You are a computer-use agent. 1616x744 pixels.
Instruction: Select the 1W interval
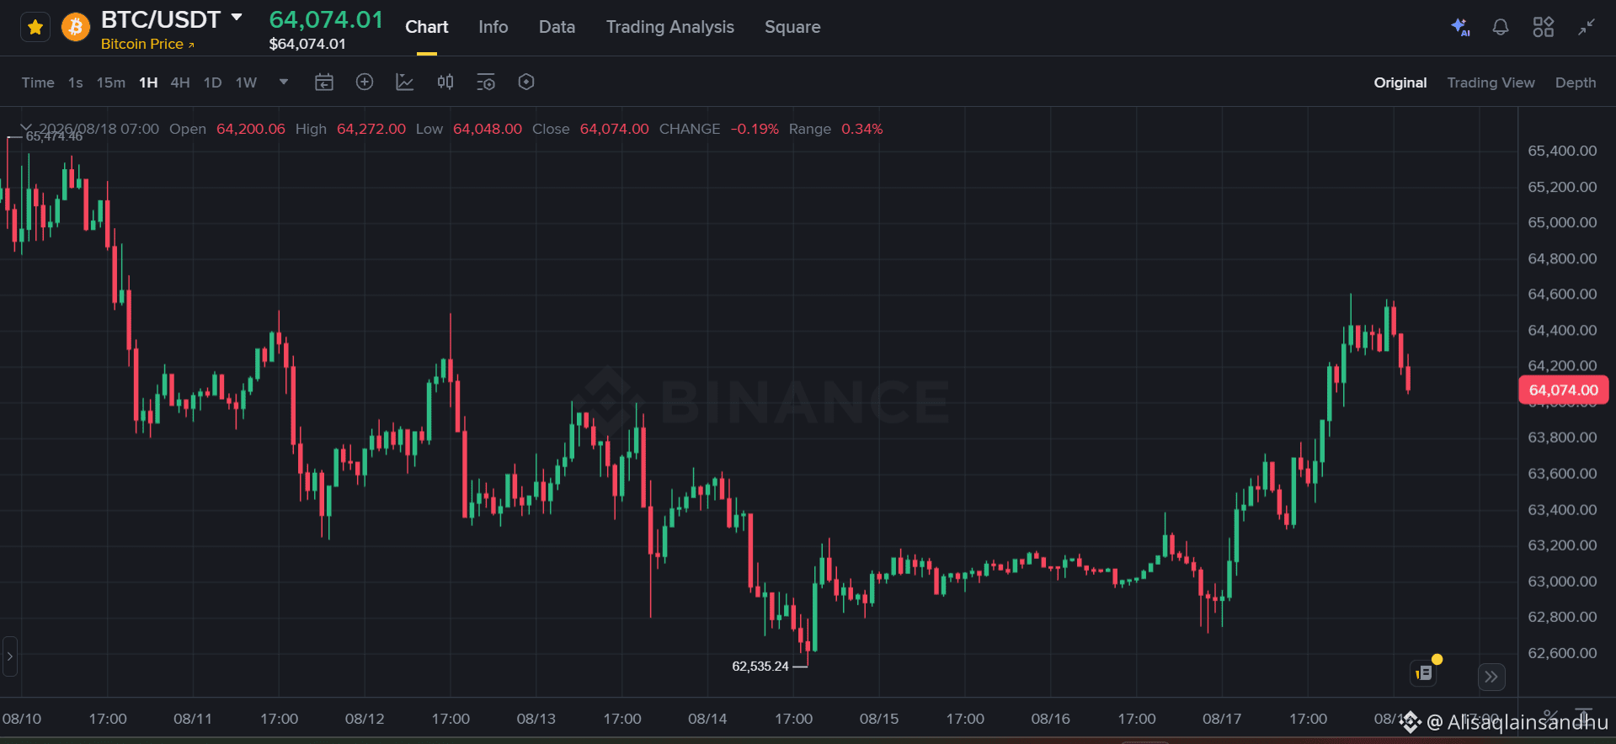[246, 82]
